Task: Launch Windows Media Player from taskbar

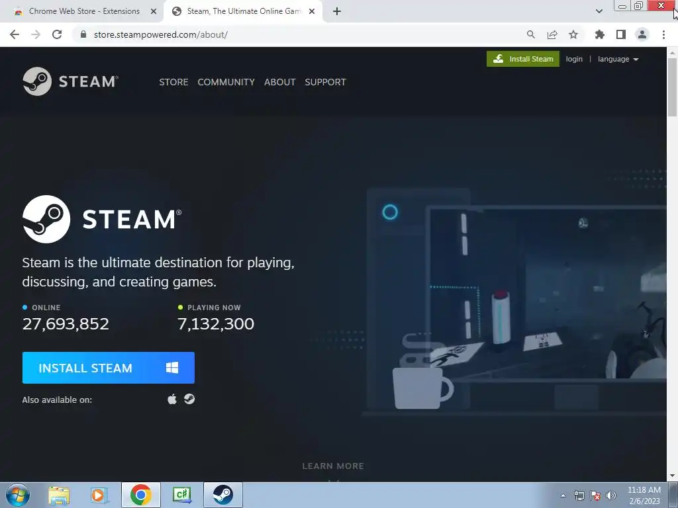Action: pyautogui.click(x=99, y=495)
